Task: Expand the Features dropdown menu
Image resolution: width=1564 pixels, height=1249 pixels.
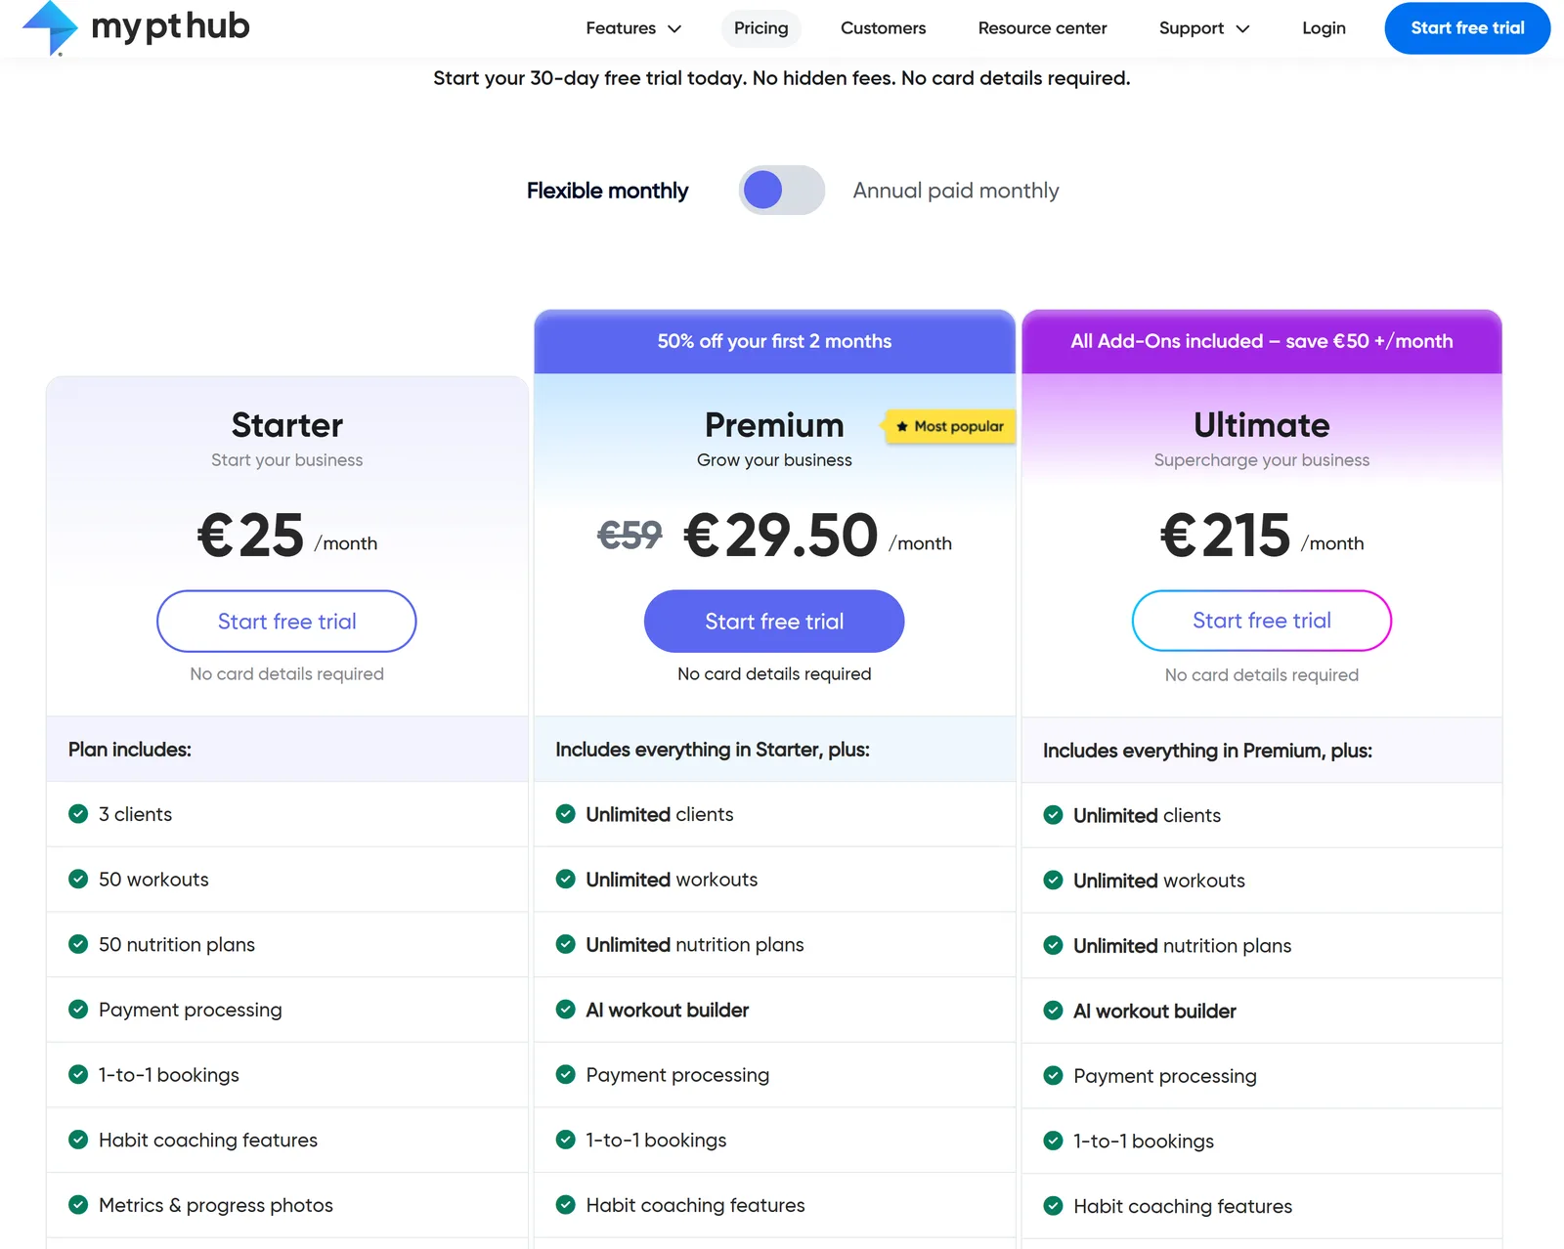Action: [x=632, y=28]
